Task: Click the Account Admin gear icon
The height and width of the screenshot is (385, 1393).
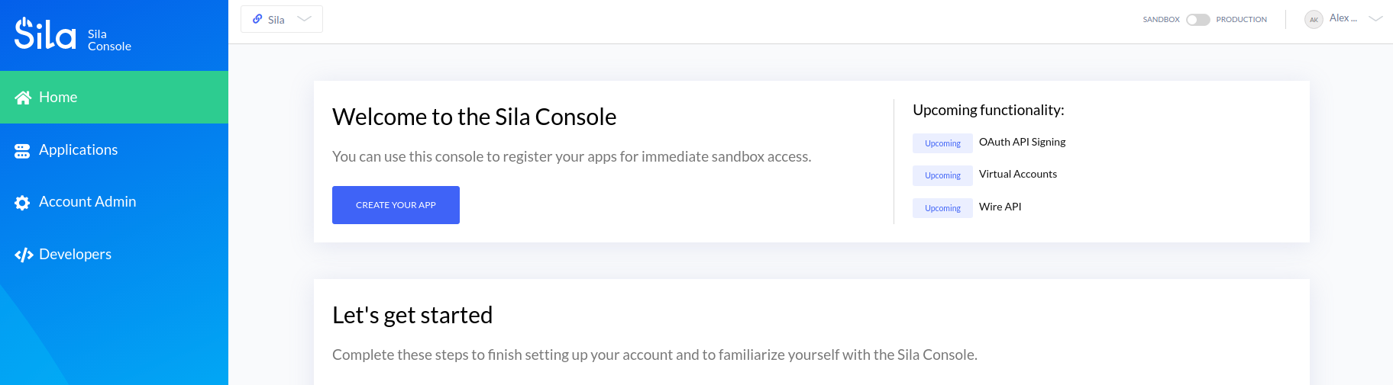Action: [22, 203]
